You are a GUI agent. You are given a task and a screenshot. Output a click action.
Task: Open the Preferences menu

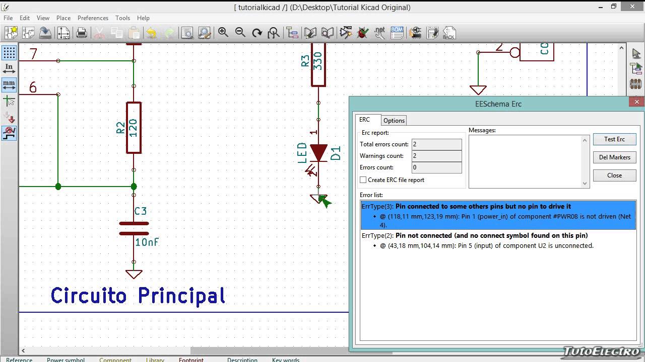coord(93,18)
